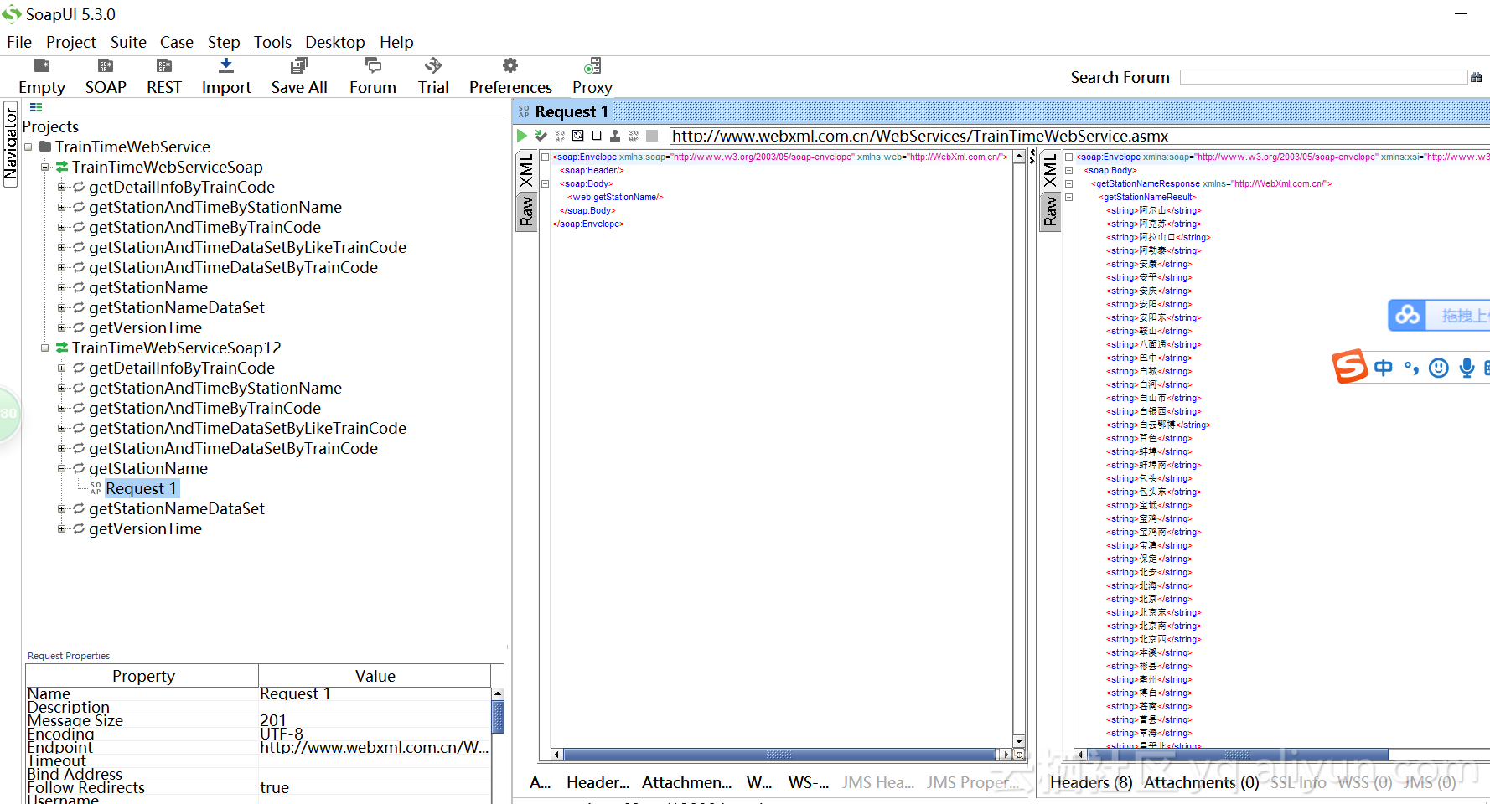
Task: Collapse the TrainTimeWebServiceSoap12 interface node
Action: (x=45, y=348)
